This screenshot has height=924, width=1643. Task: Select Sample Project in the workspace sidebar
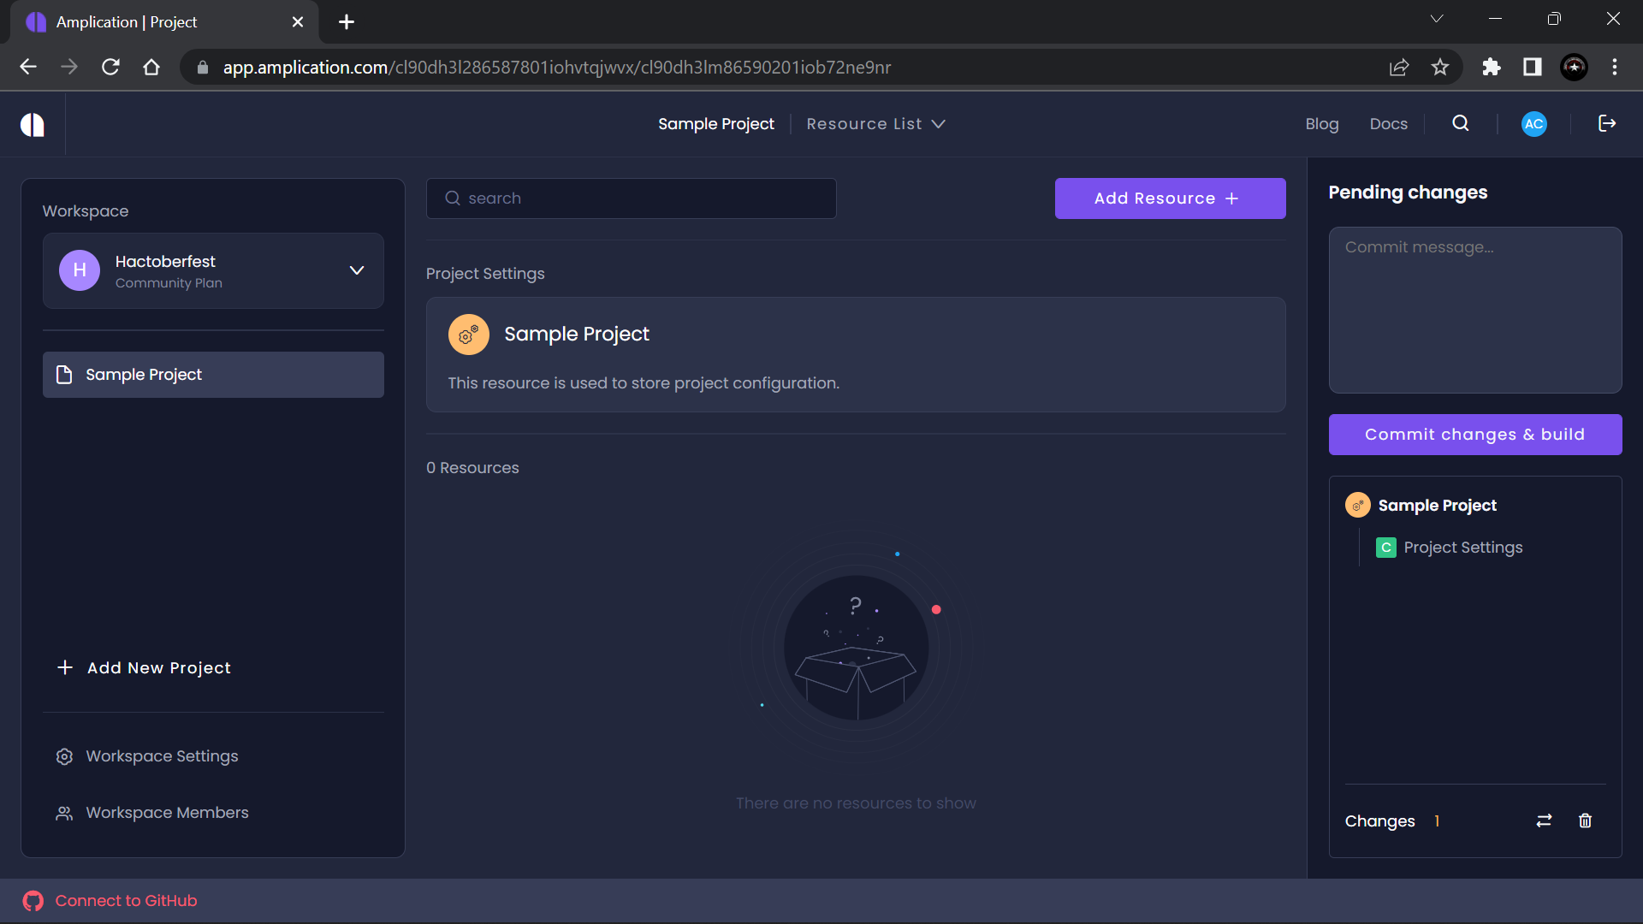coord(143,374)
